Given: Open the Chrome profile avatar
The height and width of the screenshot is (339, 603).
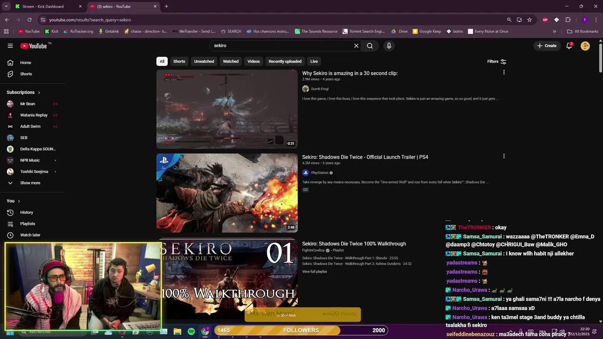Looking at the screenshot, I should coord(585,20).
